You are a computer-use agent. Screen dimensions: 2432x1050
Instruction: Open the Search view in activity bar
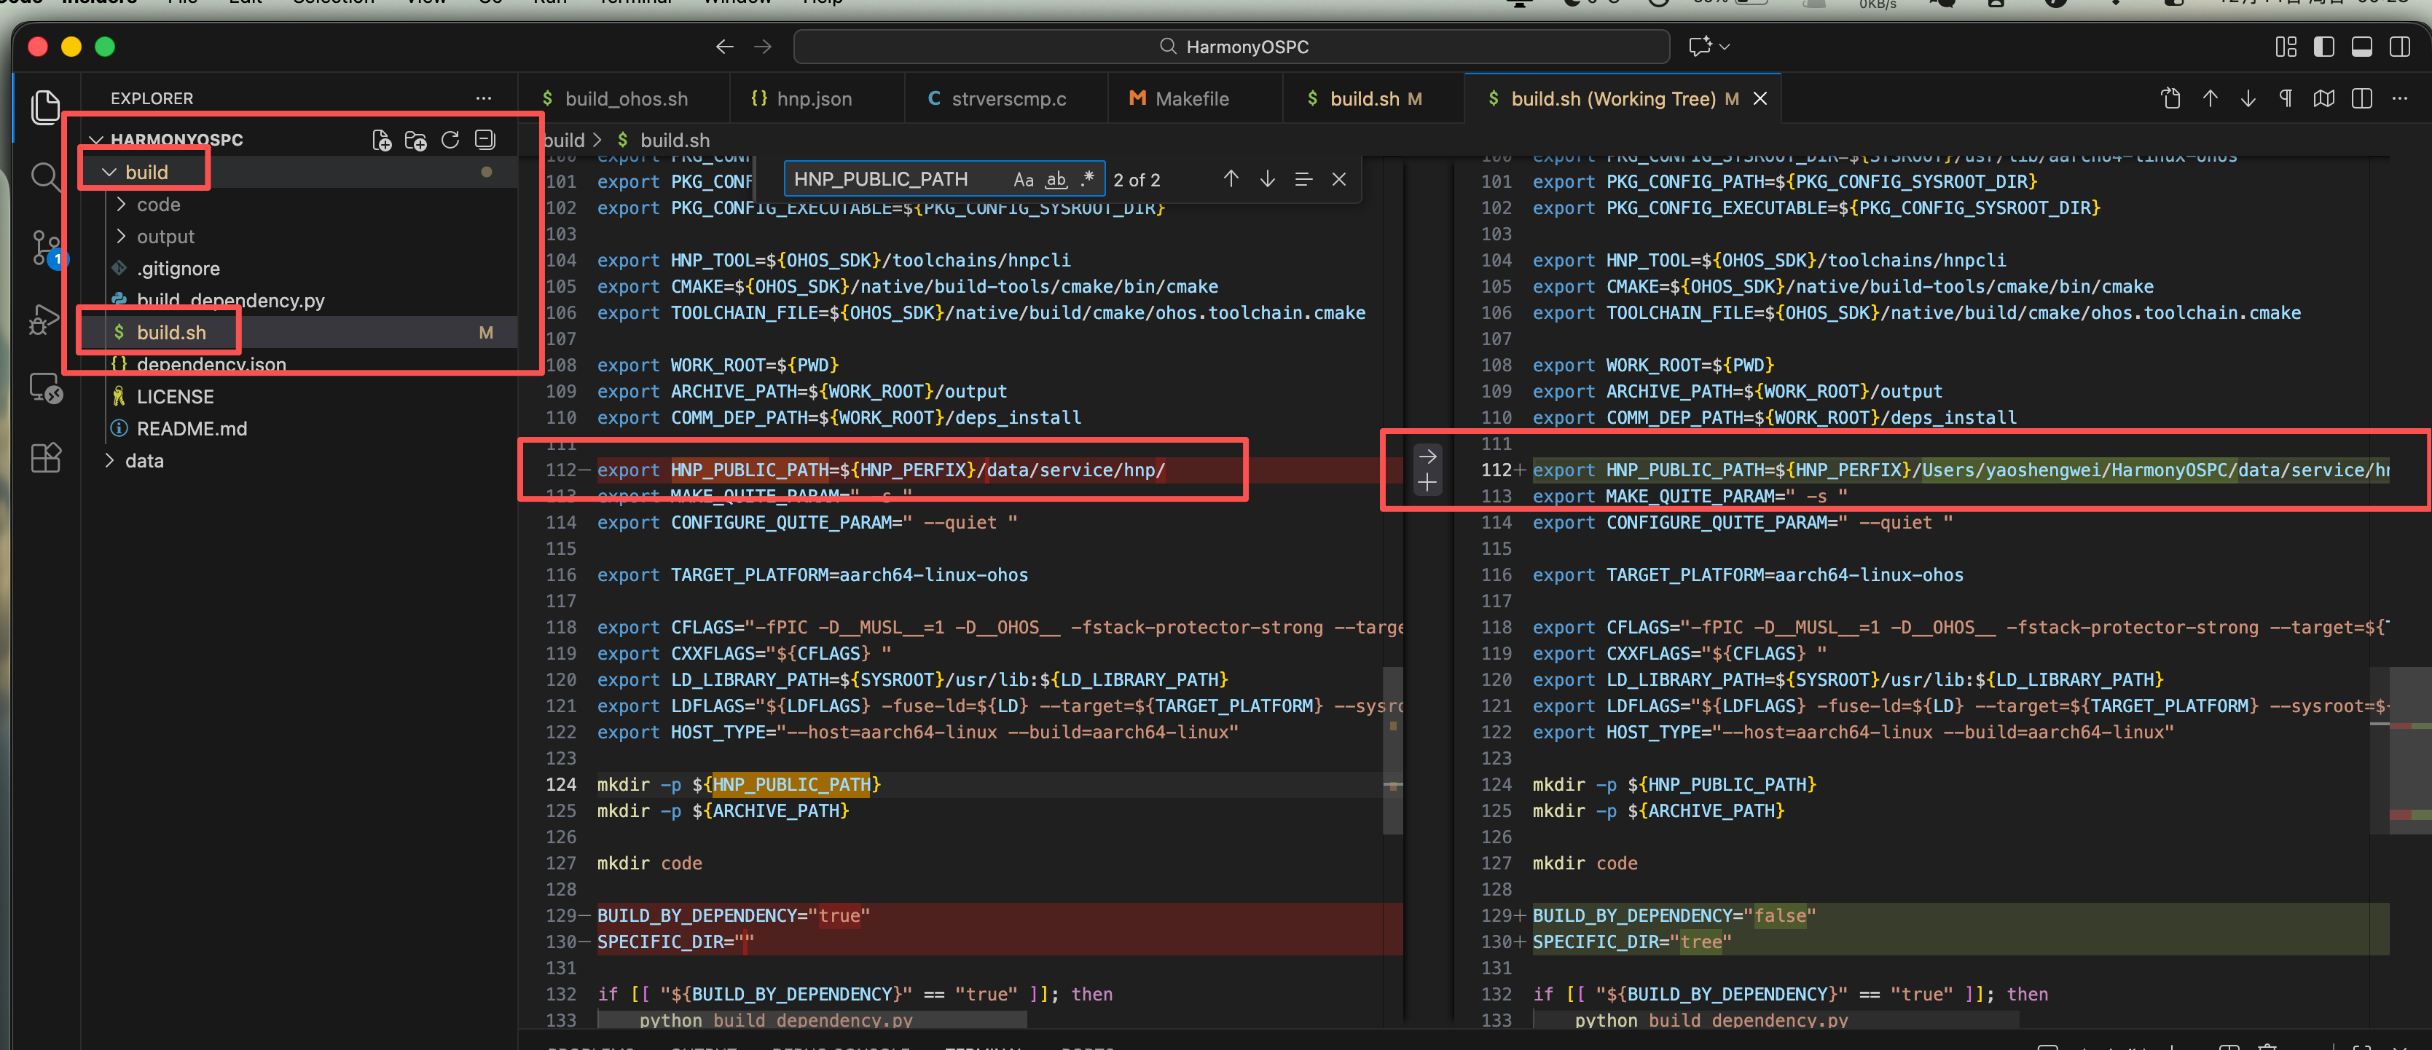click(x=44, y=176)
